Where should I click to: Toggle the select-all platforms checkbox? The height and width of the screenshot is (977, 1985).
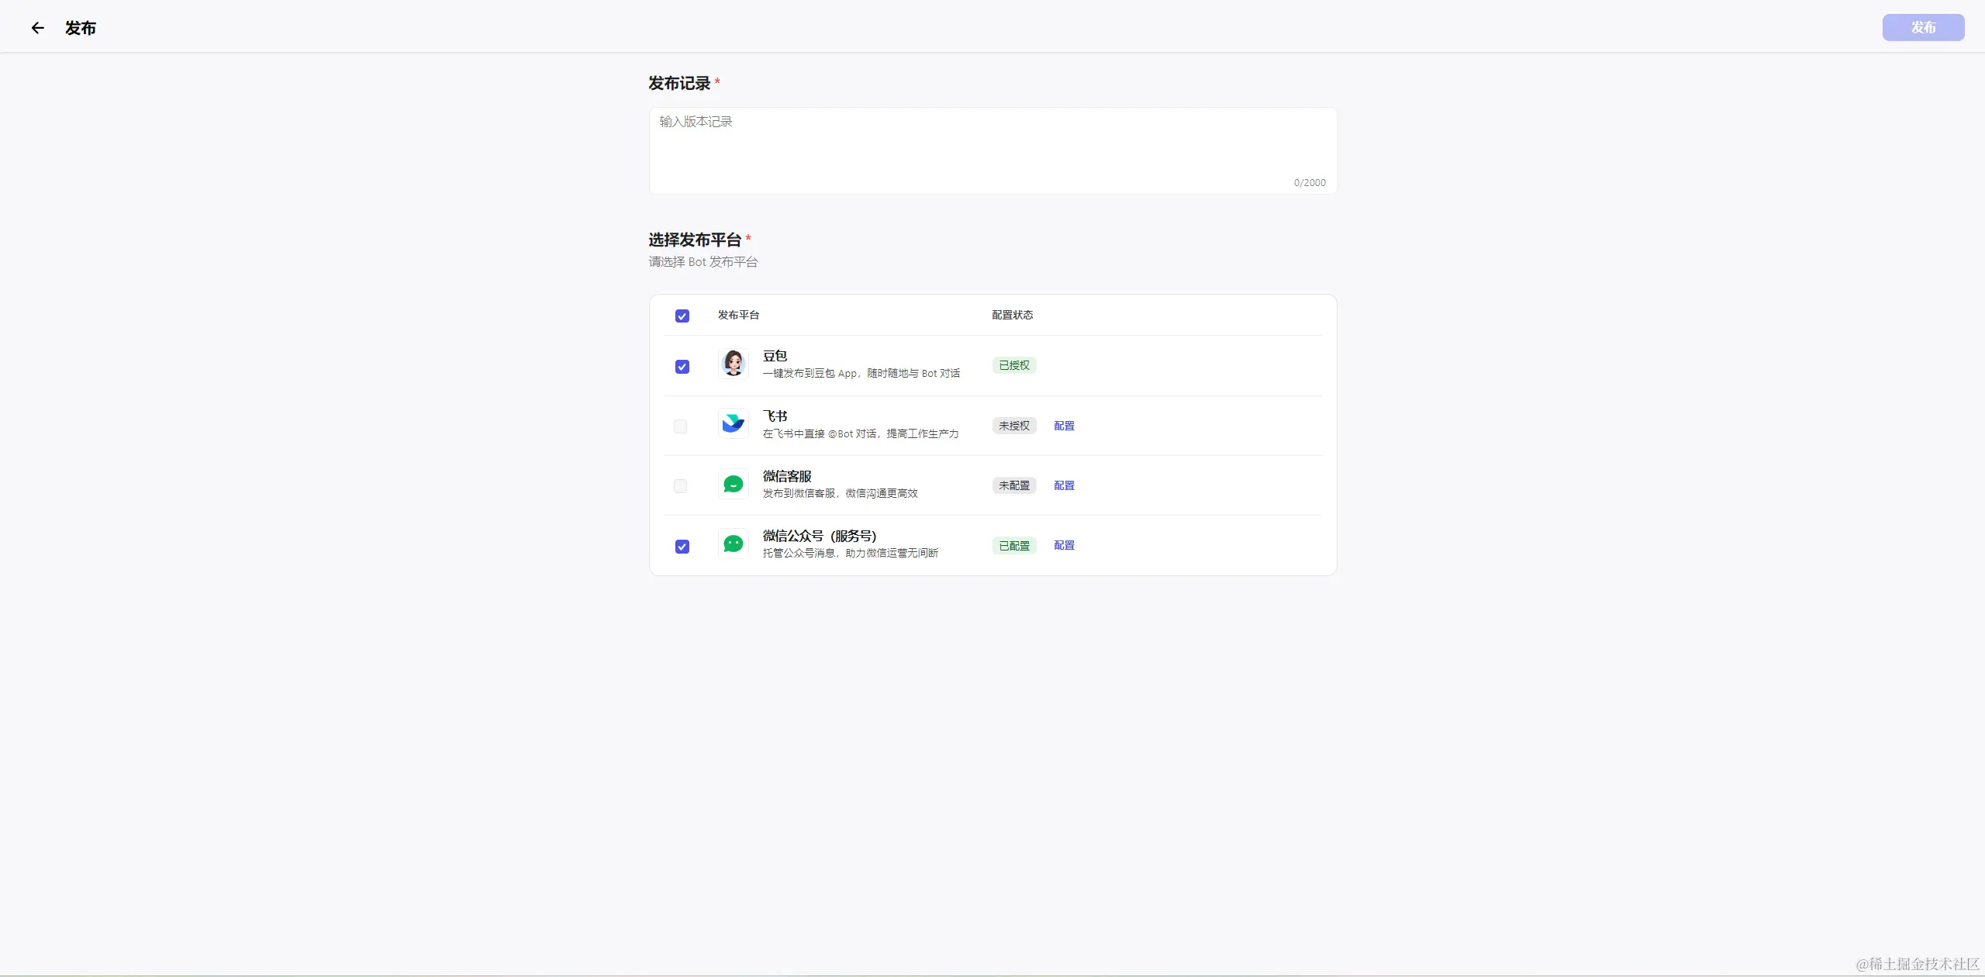tap(682, 316)
